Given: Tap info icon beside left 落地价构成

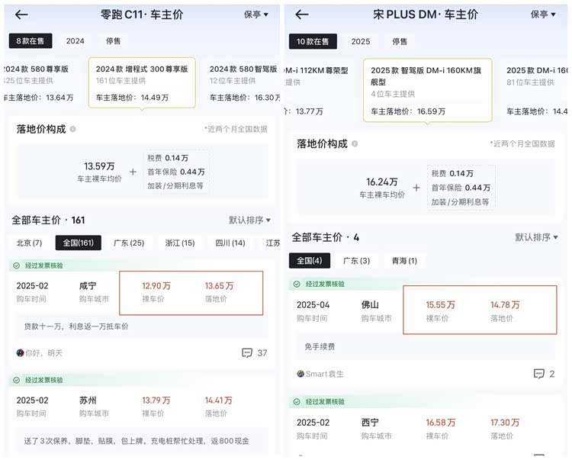Looking at the screenshot, I should click(x=73, y=130).
